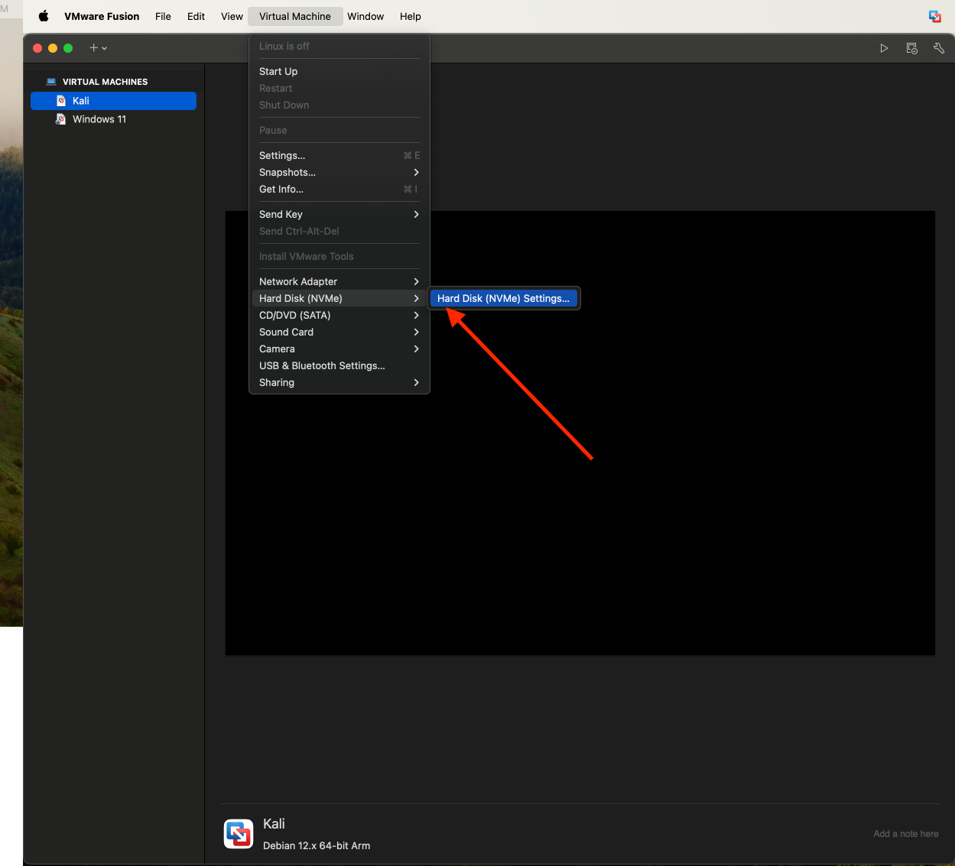Click the 'Add a note here' field

click(905, 834)
